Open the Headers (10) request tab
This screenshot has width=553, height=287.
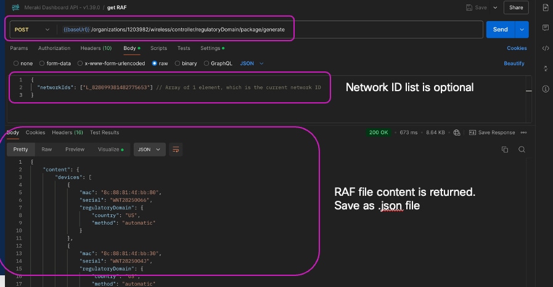click(x=96, y=48)
